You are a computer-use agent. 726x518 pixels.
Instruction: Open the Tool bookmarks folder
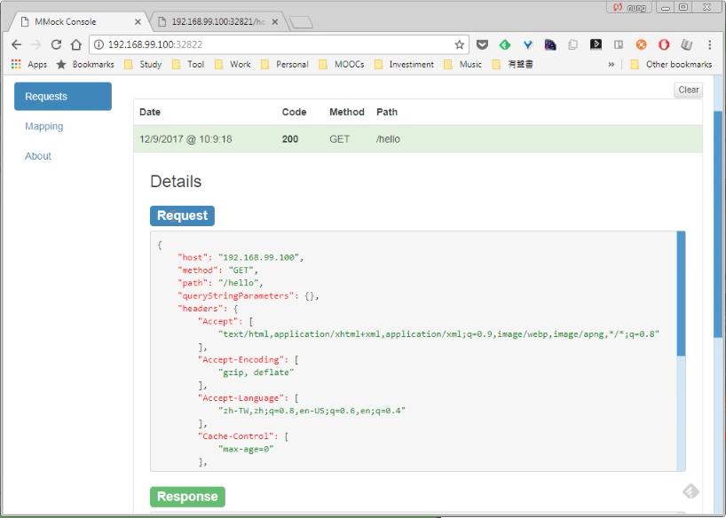coord(188,65)
